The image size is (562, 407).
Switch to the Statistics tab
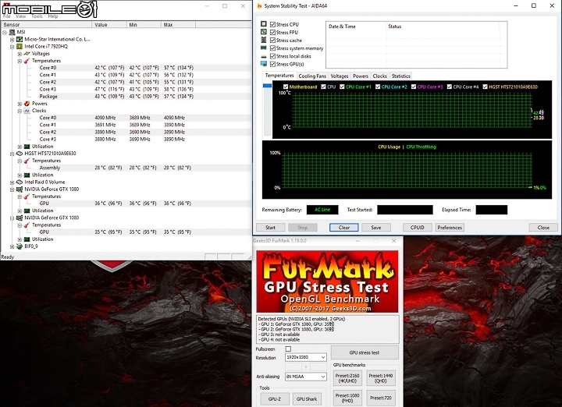coord(400,76)
